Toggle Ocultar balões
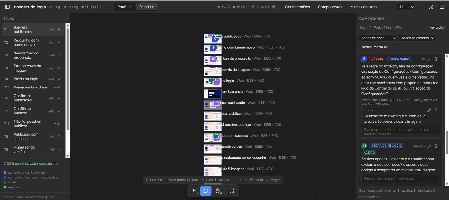This screenshot has width=449, height=200. [297, 7]
